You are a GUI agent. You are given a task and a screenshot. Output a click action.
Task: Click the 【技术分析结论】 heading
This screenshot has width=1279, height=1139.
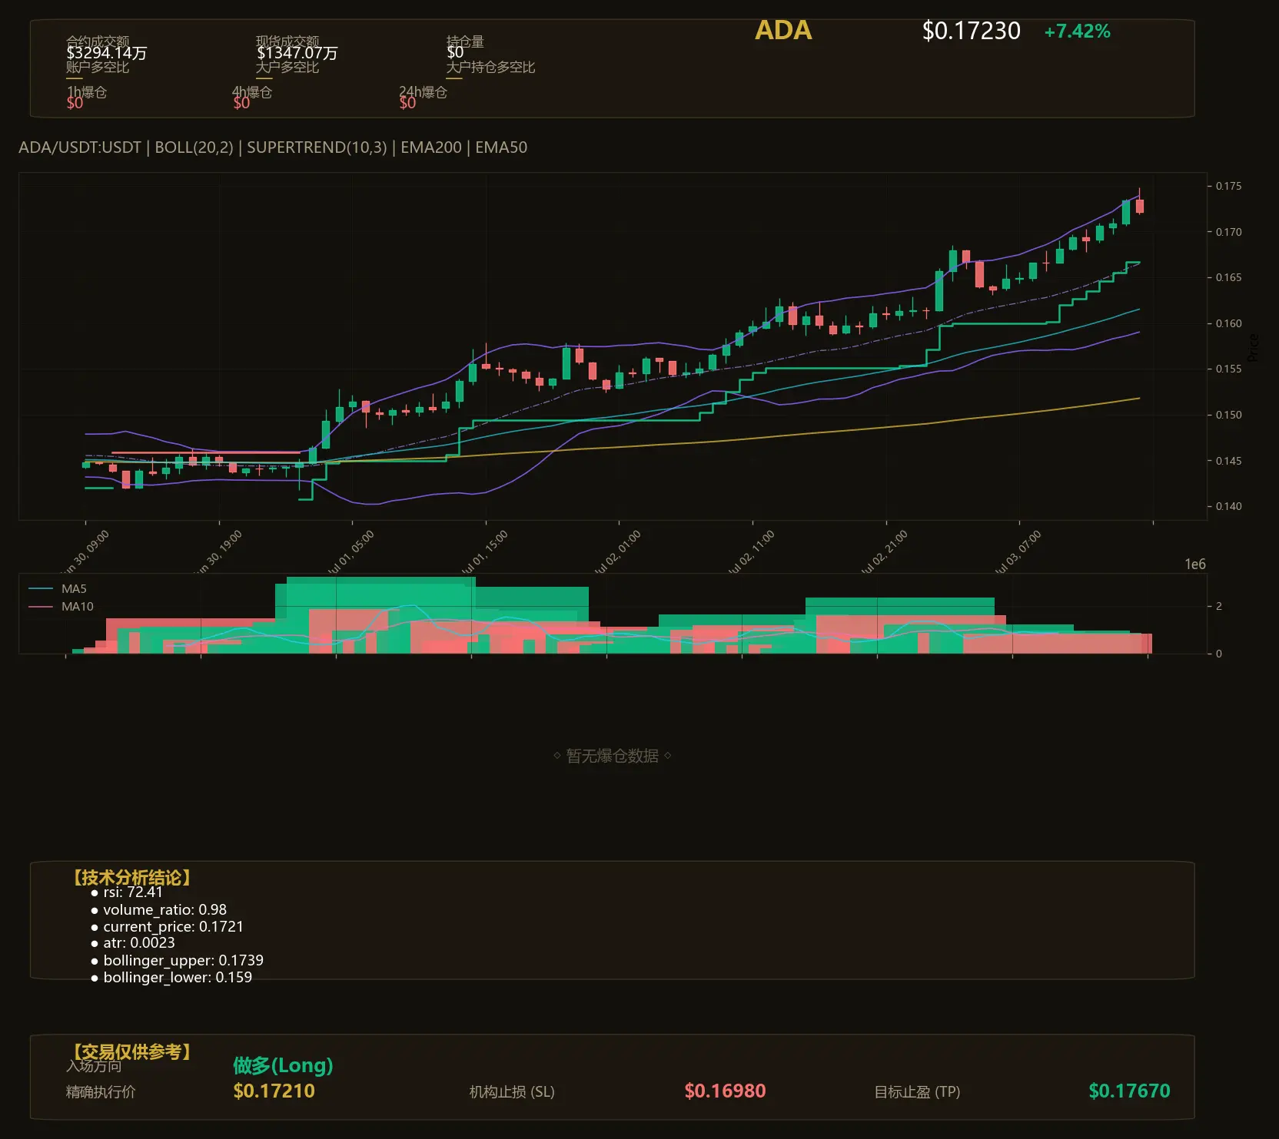131,878
